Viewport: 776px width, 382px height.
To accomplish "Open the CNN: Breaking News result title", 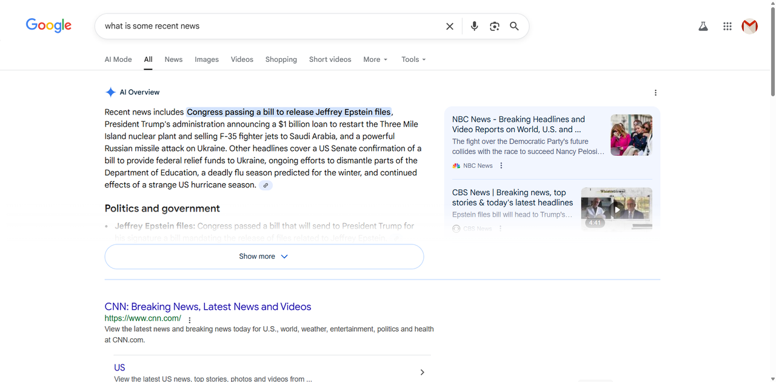I will [x=208, y=307].
